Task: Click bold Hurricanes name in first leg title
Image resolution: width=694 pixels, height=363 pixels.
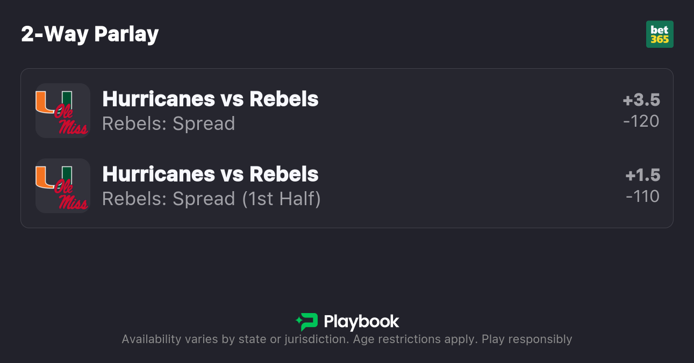Action: [x=158, y=99]
